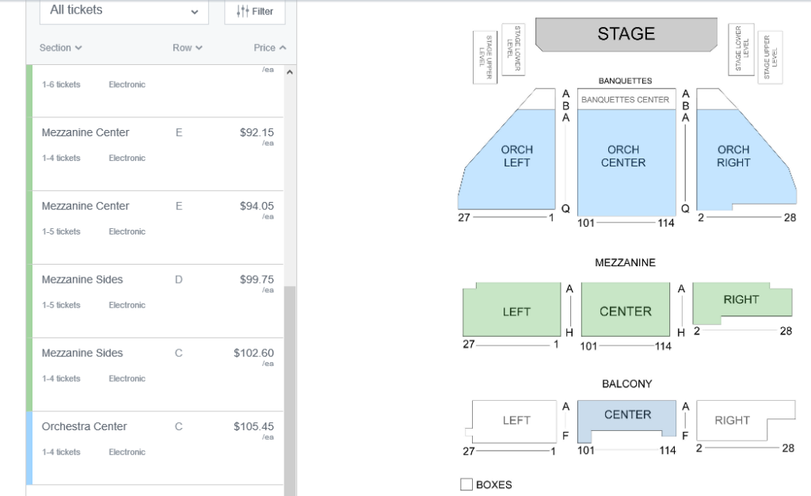Viewport: 811px width, 496px height.
Task: Enable the Boxes checkbox
Action: tap(466, 484)
